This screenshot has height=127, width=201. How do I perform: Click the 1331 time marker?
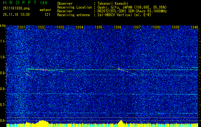[x=22, y=27]
